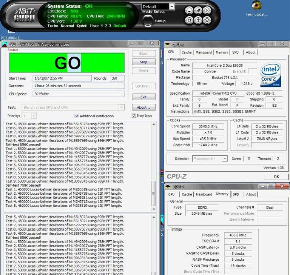This screenshot has width=290, height=275.
Task: Open Mainboard tab in top CPU-Z
Action: tap(204, 52)
